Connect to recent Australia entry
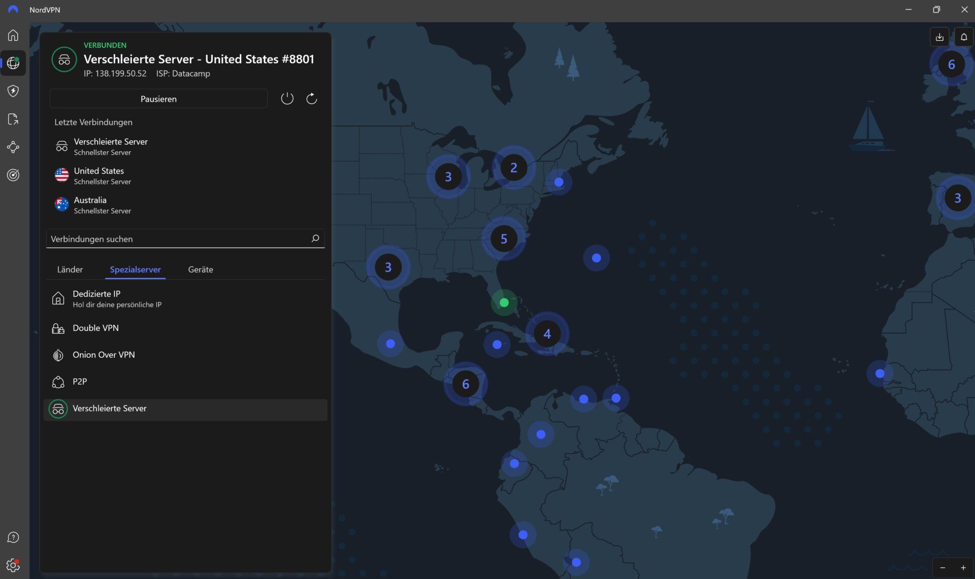 pyautogui.click(x=185, y=205)
